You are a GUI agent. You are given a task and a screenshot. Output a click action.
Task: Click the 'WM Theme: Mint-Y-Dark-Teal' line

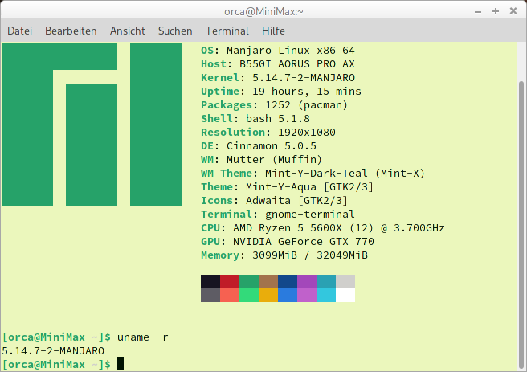pos(313,174)
